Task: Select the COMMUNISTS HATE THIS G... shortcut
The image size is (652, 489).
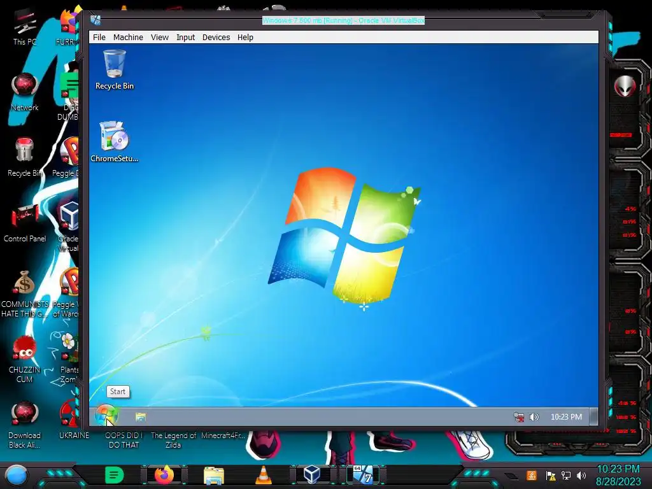Action: click(25, 294)
